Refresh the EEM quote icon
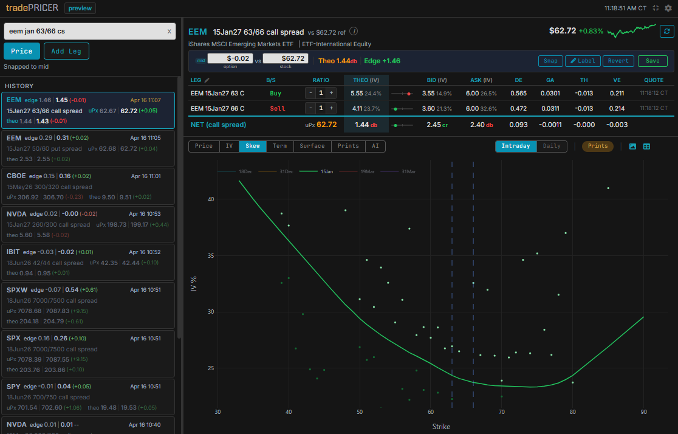This screenshot has height=434, width=678. 666,31
